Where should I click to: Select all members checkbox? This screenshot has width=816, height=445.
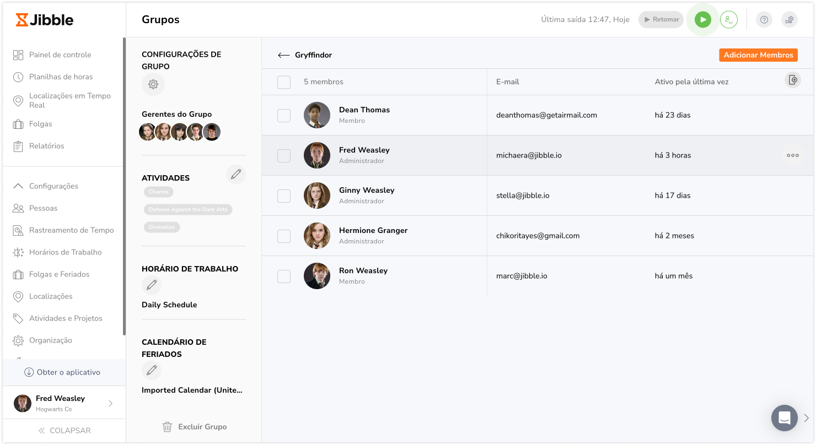(x=284, y=82)
